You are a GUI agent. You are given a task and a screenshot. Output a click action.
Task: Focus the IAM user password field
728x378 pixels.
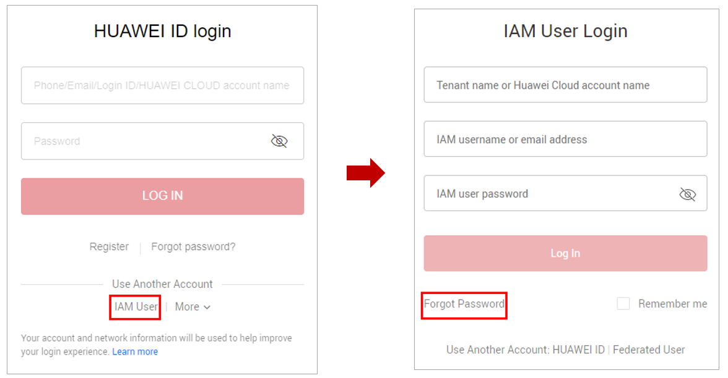pos(565,193)
